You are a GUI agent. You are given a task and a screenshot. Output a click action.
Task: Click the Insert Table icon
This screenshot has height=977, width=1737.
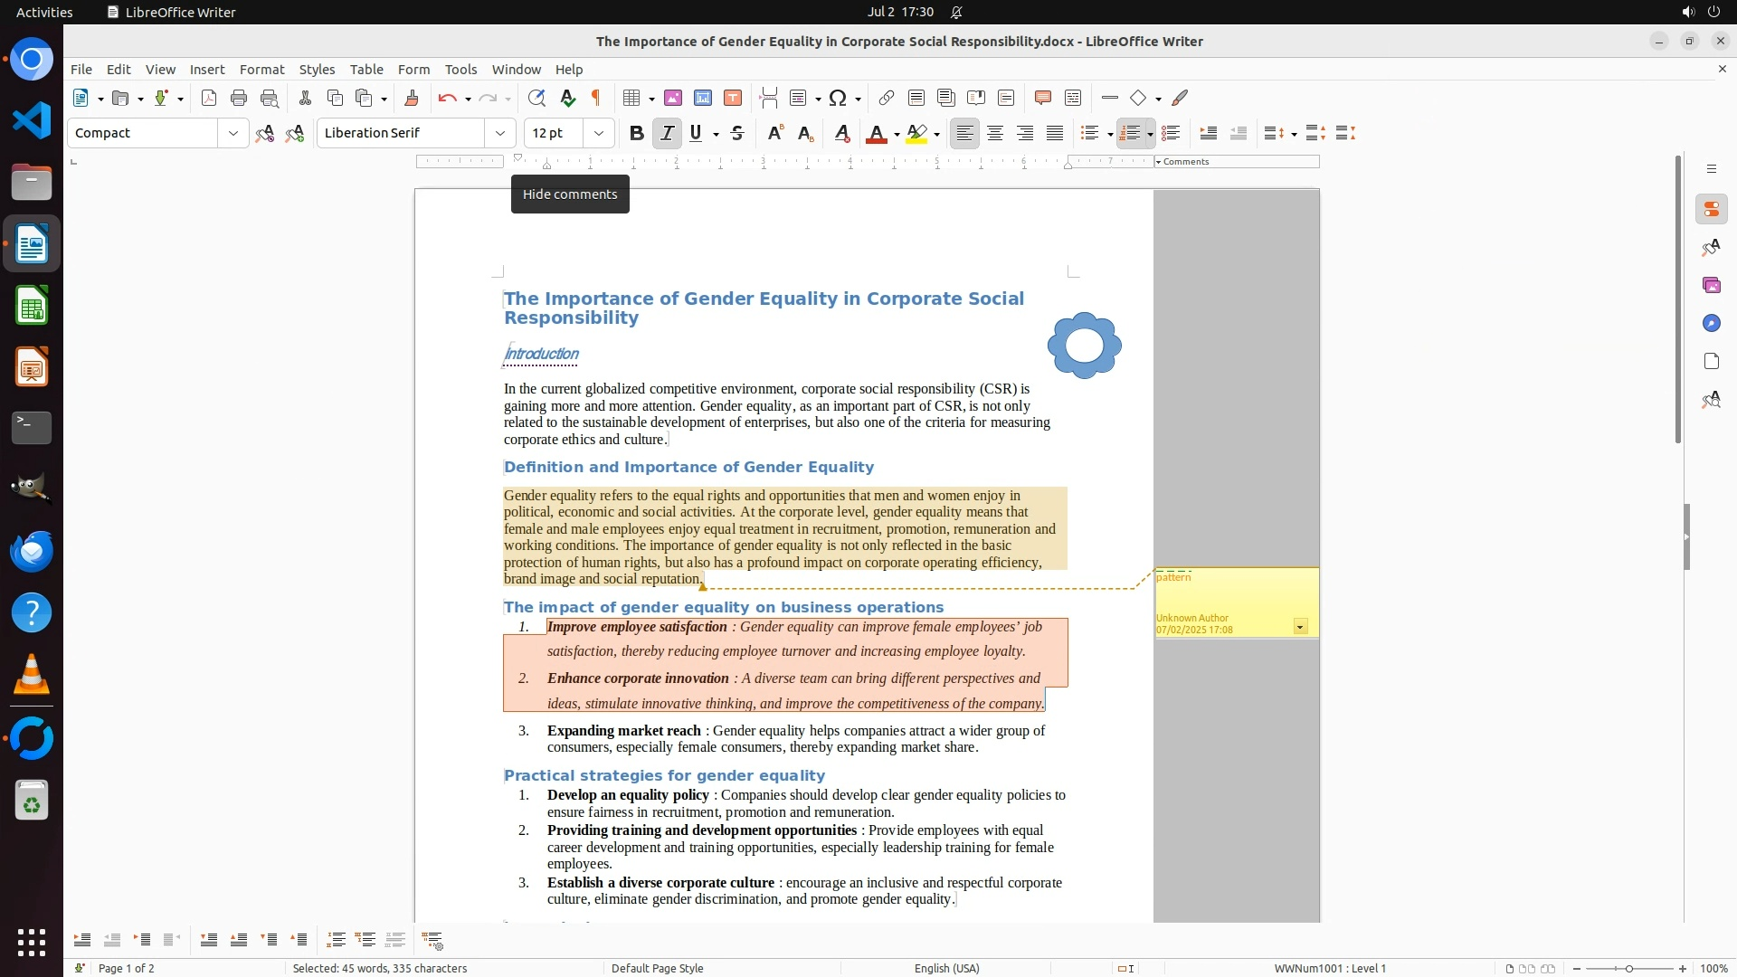[x=631, y=98]
